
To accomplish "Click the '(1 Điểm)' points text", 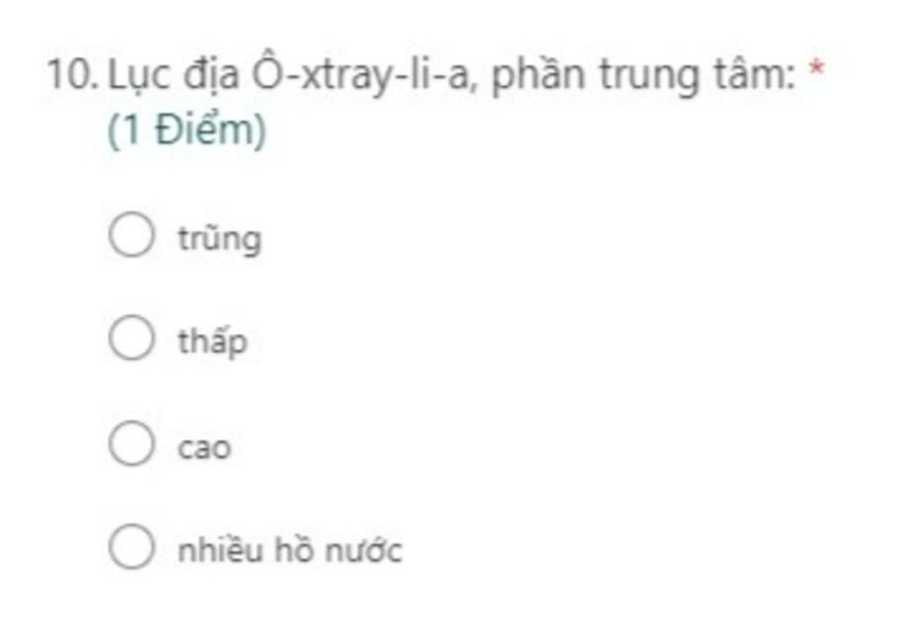I will [x=187, y=130].
